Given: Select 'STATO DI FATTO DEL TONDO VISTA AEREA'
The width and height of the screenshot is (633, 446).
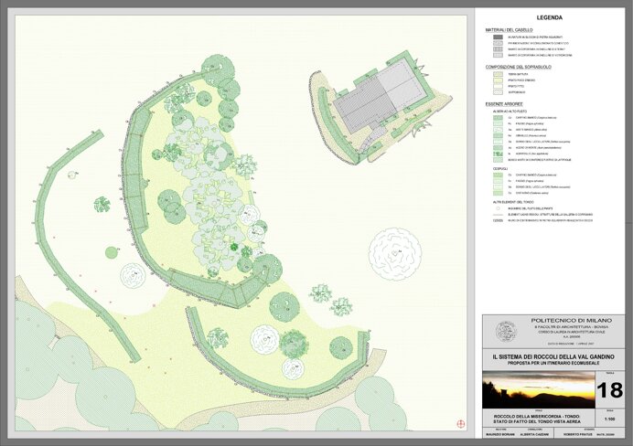Looking at the screenshot, I should pyautogui.click(x=537, y=422).
